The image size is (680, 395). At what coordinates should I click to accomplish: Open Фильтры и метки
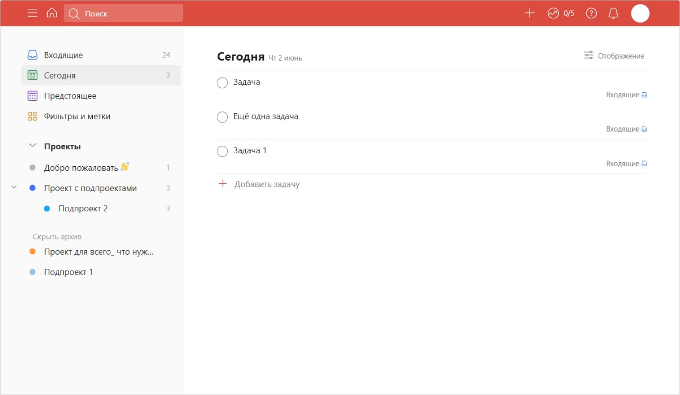coord(101,116)
